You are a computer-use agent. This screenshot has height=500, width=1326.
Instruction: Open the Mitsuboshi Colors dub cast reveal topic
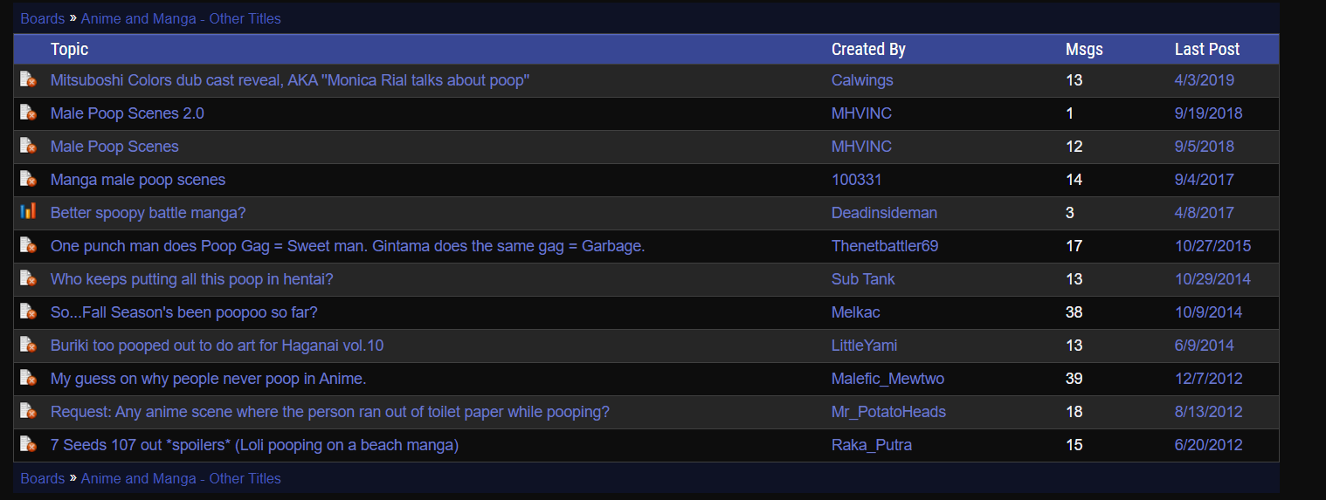[290, 80]
